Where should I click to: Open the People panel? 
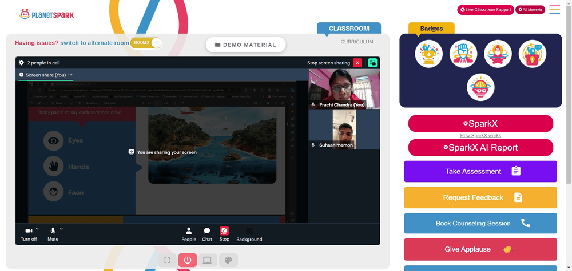click(189, 234)
